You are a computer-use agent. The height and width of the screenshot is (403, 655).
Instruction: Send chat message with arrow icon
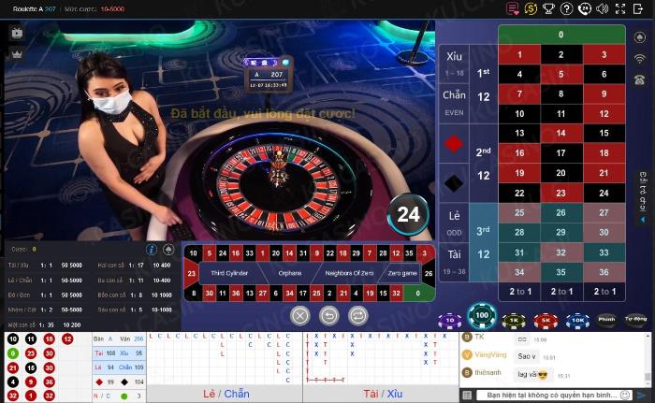click(x=641, y=396)
